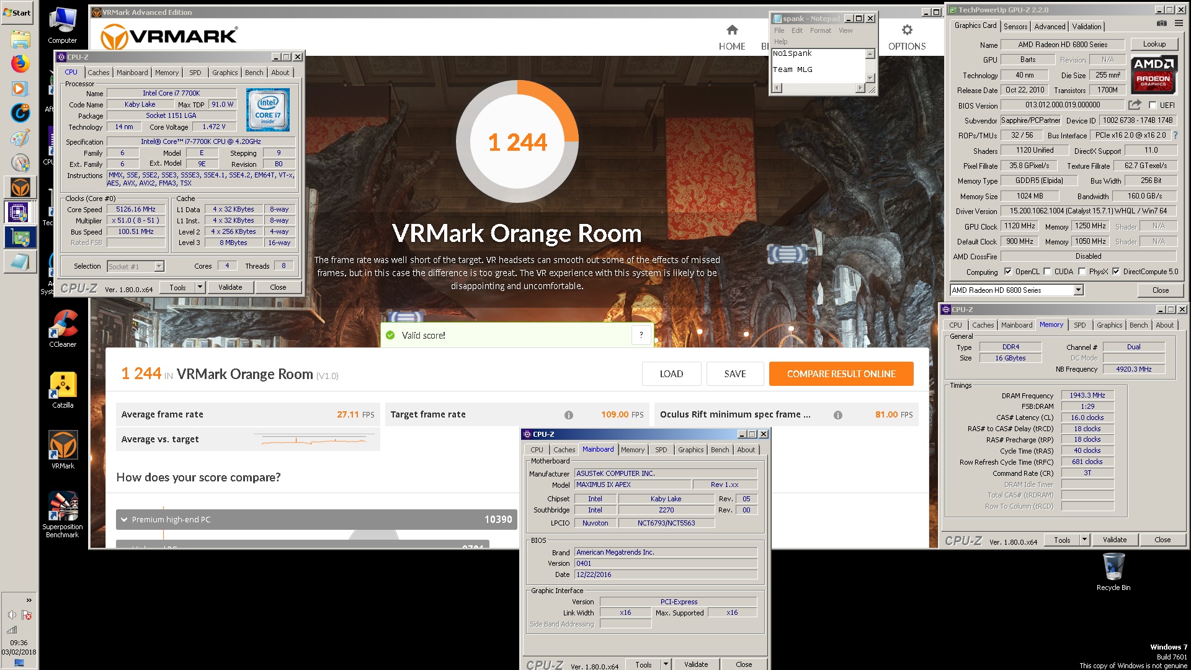Switch to the Sensors tab in GPU-Z
This screenshot has height=670, width=1191.
pyautogui.click(x=1015, y=27)
